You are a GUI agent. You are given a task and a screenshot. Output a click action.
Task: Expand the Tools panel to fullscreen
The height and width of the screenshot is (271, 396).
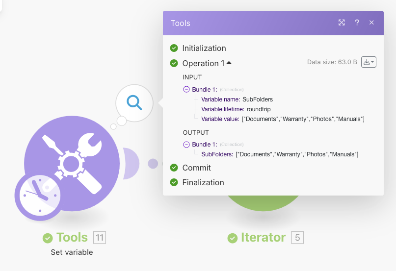tap(342, 23)
